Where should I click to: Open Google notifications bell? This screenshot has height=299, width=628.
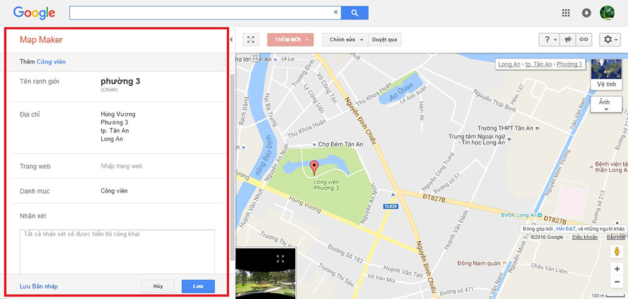click(587, 13)
